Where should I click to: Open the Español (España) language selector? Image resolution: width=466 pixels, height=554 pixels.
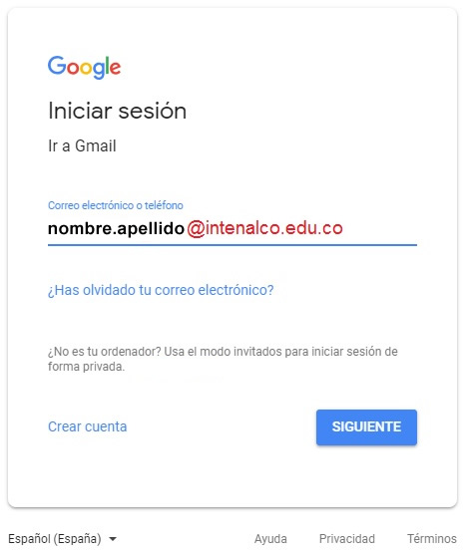tap(62, 539)
